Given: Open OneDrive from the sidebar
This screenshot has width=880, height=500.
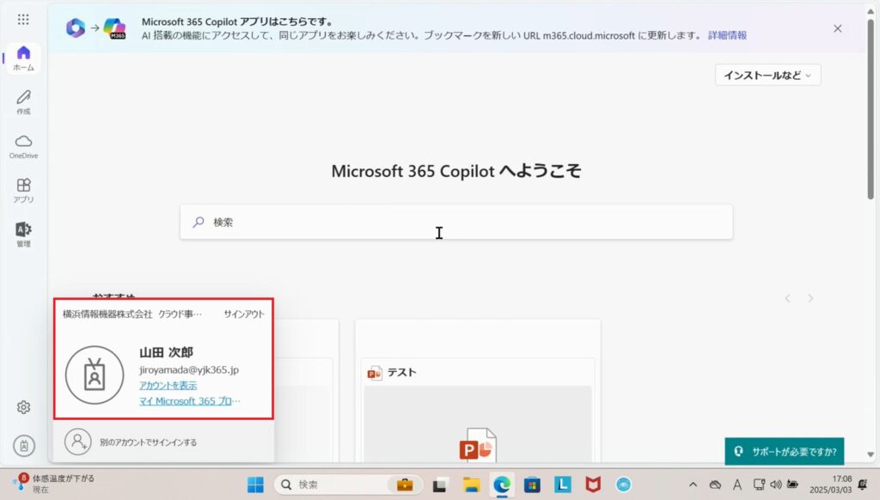Looking at the screenshot, I should coord(23,146).
